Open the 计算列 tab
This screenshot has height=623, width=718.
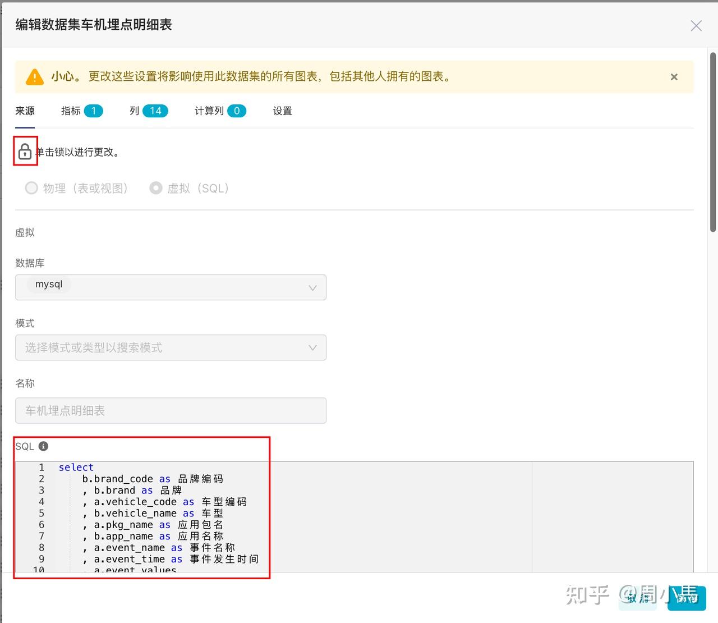(220, 111)
